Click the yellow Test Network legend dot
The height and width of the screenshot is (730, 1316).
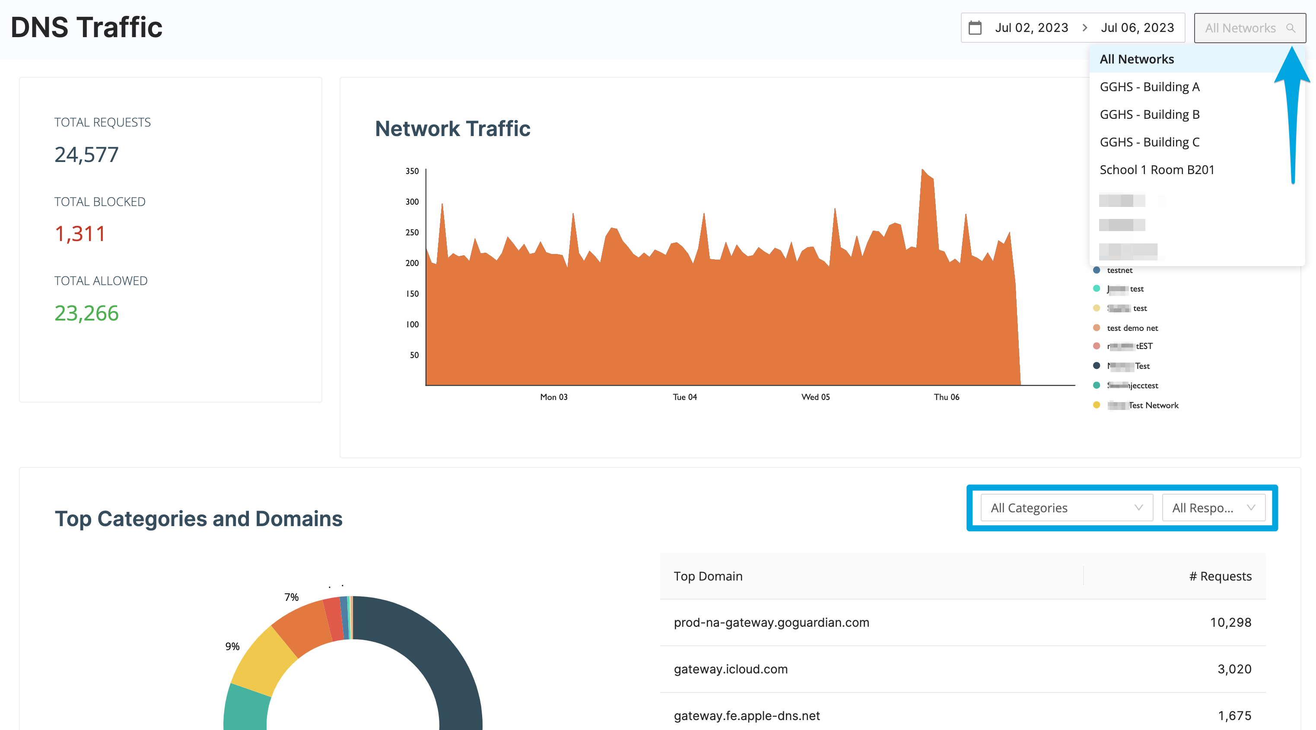tap(1097, 405)
